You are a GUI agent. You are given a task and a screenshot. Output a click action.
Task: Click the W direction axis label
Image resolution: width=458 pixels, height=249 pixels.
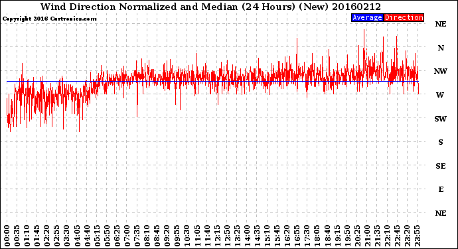pos(440,95)
